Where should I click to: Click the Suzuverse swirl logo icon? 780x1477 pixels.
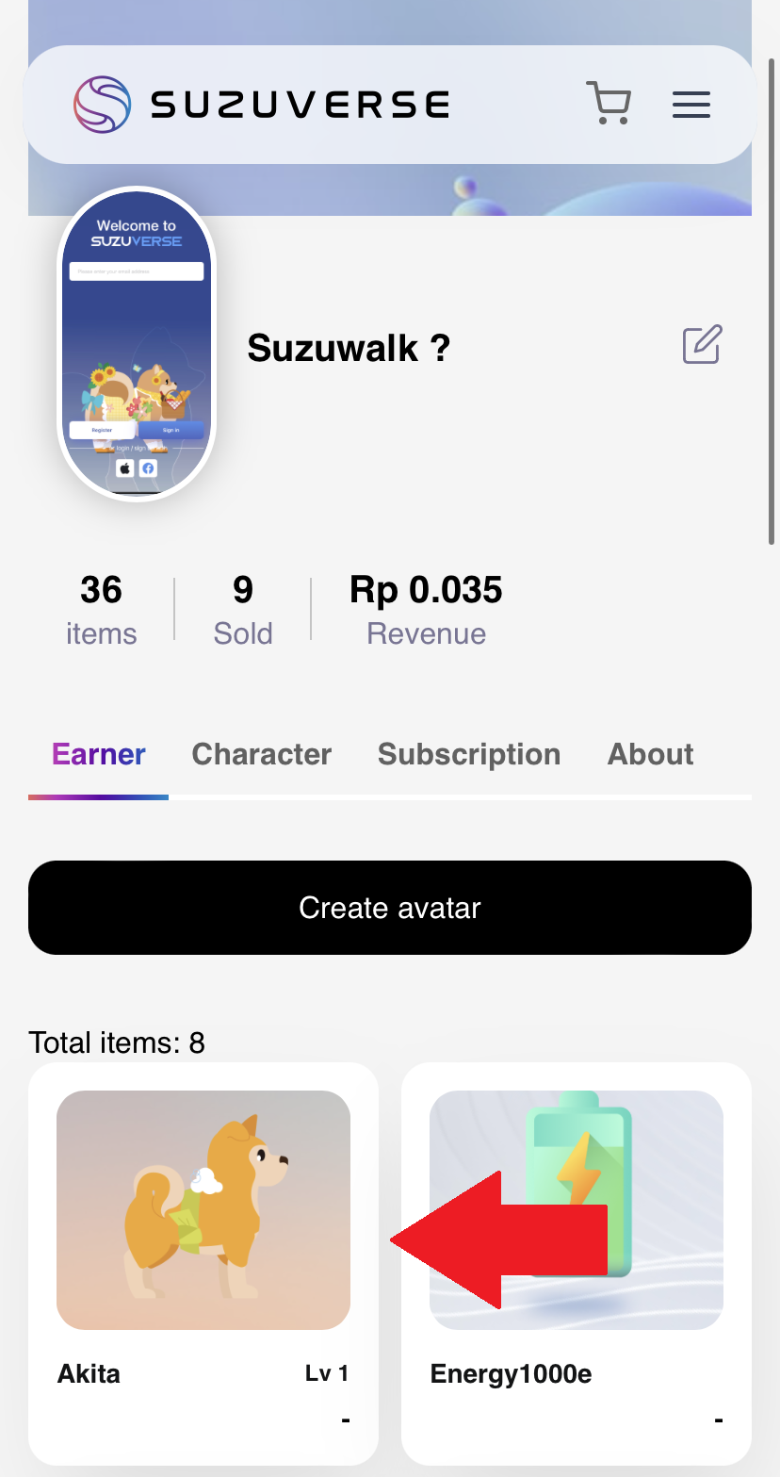coord(102,104)
